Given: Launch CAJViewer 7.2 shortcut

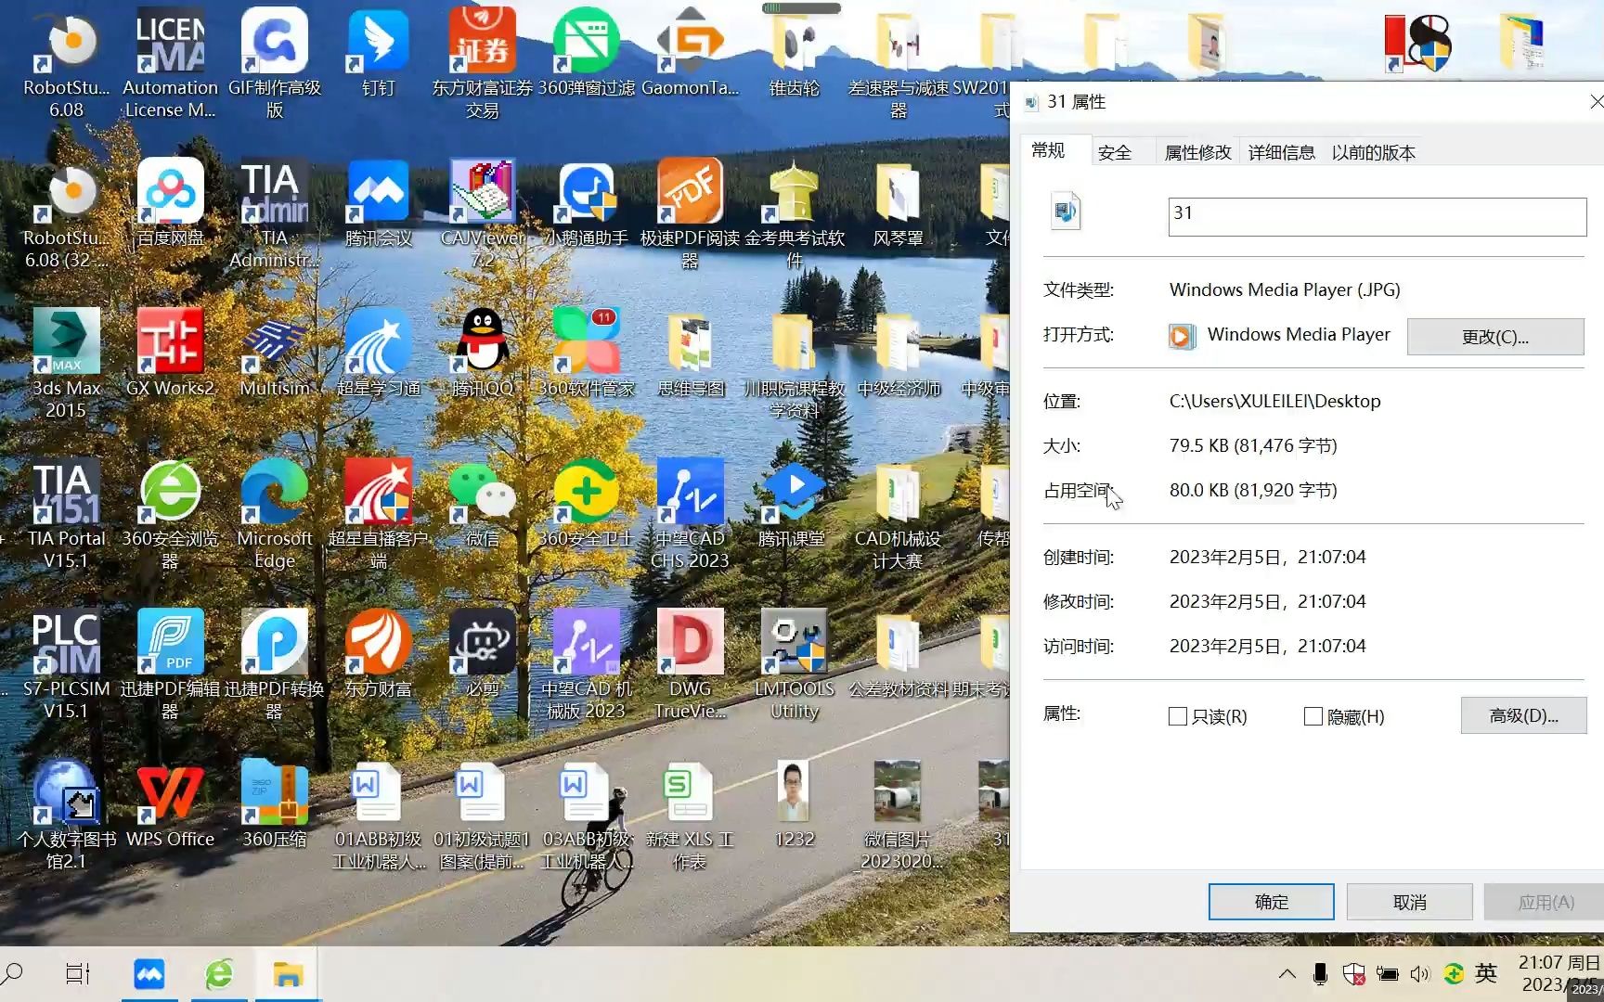Looking at the screenshot, I should pos(482,213).
